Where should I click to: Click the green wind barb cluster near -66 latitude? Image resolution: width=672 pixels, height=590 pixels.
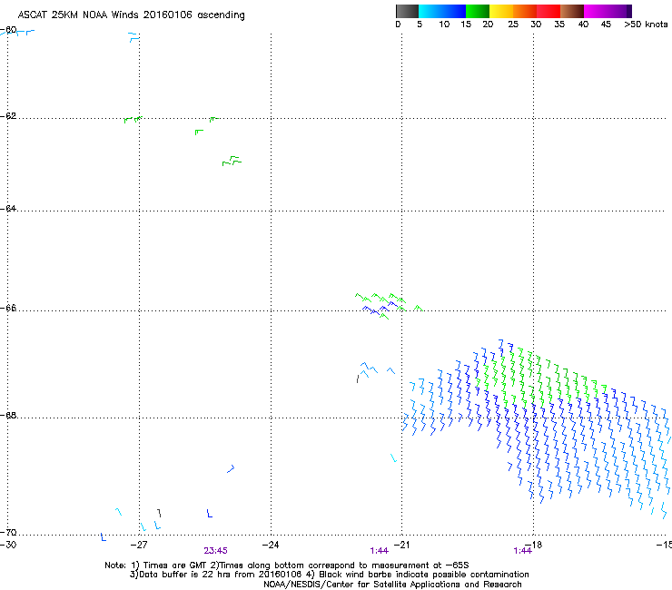point(390,306)
